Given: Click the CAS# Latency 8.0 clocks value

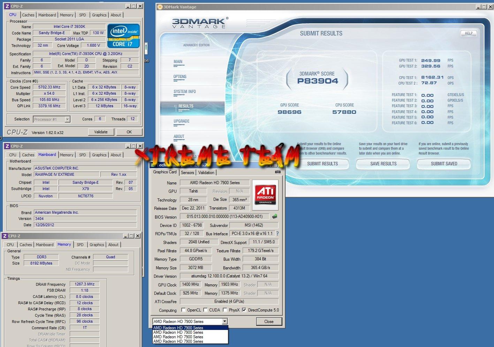Looking at the screenshot, I should 84,297.
